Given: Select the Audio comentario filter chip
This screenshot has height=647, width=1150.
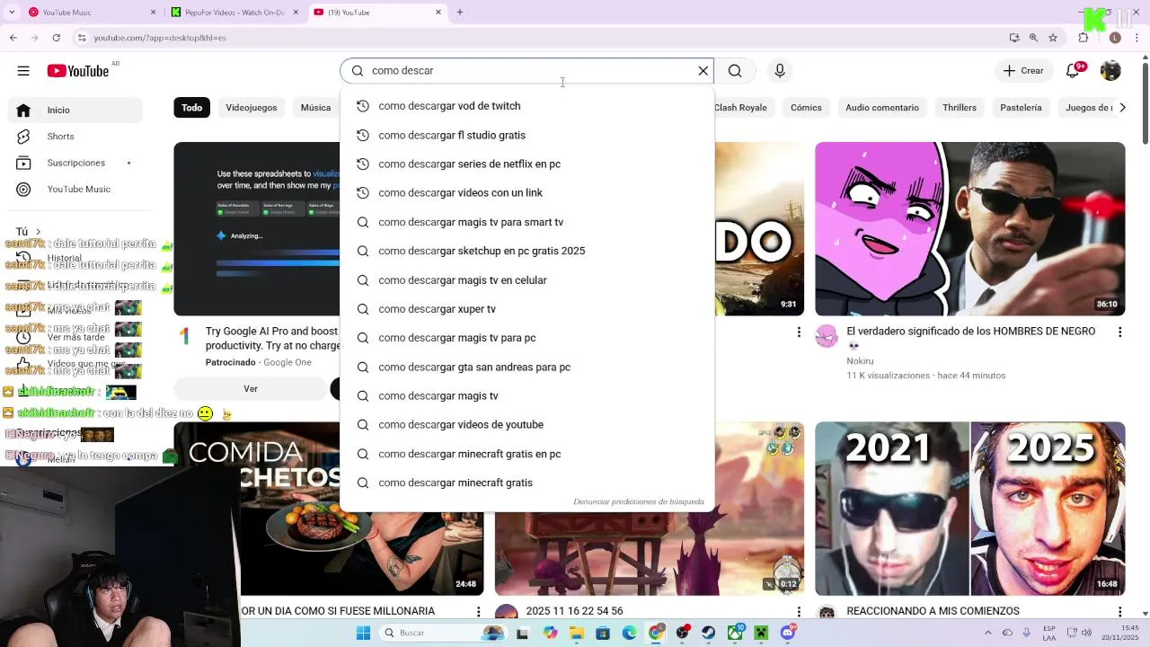Looking at the screenshot, I should click(882, 108).
